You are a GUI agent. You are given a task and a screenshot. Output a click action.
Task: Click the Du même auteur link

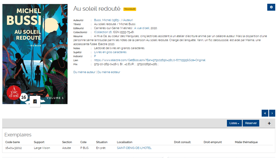click(84, 72)
